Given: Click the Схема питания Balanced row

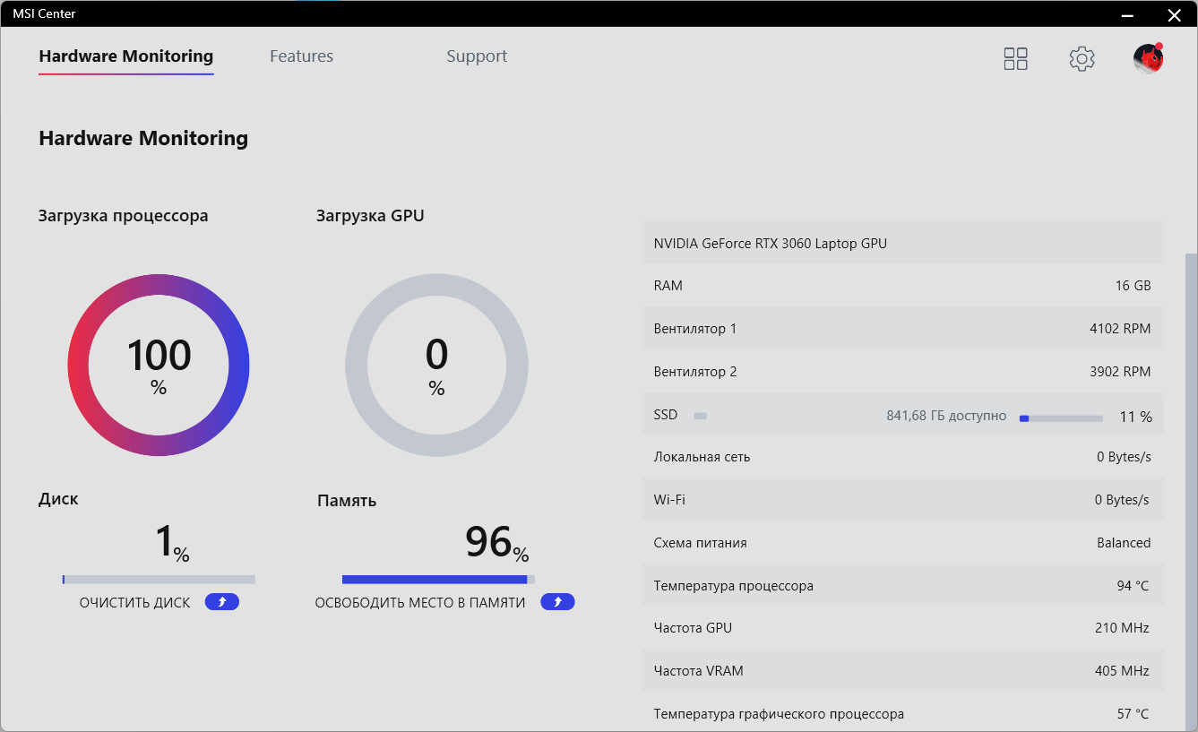Looking at the screenshot, I should click(902, 543).
